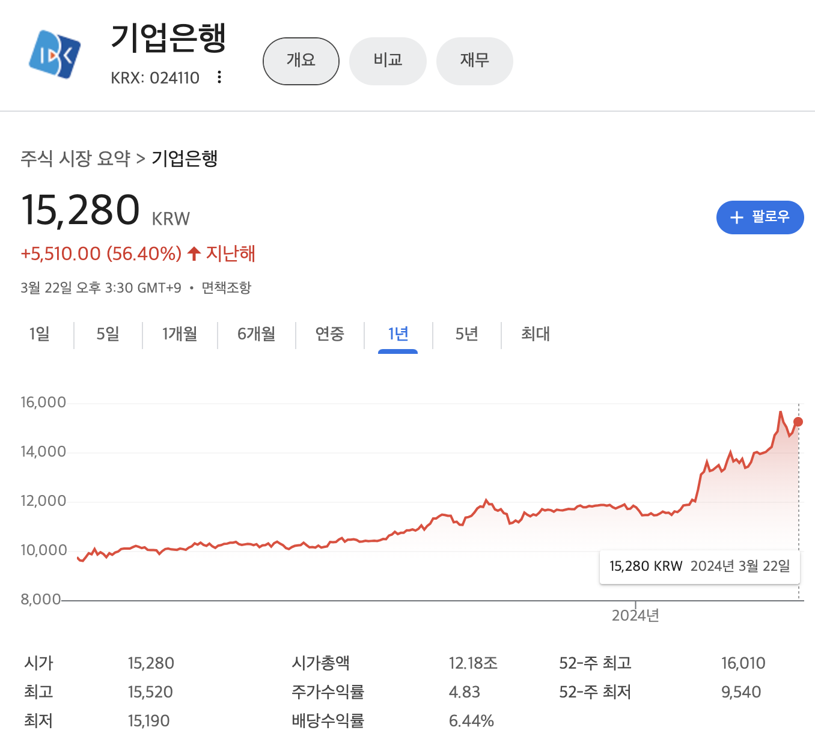
Task: Click the 16,000 y-axis label
Action: [43, 403]
